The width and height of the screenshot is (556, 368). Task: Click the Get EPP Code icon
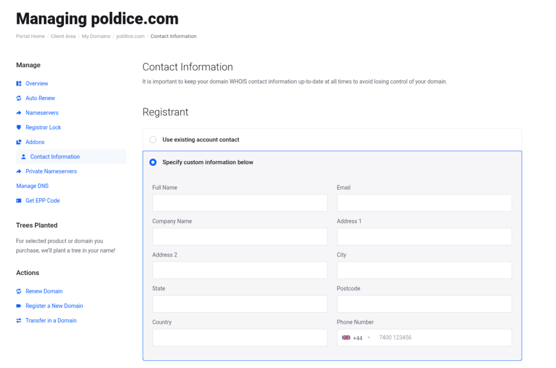[19, 201]
